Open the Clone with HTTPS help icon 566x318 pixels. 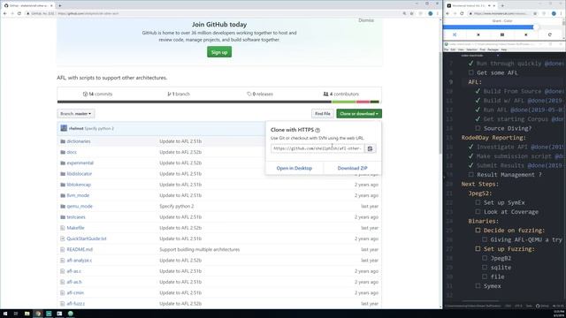[317, 130]
